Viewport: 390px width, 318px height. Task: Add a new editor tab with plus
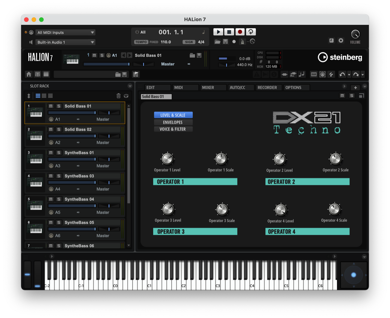(x=356, y=87)
